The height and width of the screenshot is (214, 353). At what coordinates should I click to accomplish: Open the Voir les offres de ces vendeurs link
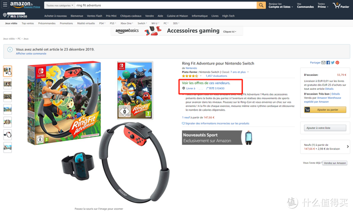click(206, 83)
